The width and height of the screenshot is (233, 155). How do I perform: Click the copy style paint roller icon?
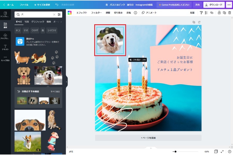coord(201,13)
